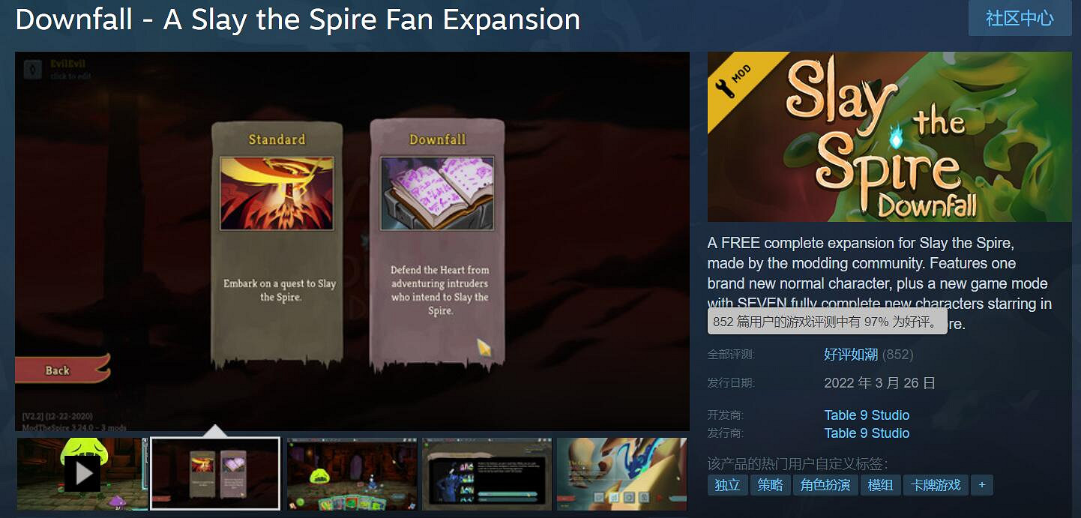
Task: Click the yellow cursor arrow on the Downfall card
Action: (484, 347)
